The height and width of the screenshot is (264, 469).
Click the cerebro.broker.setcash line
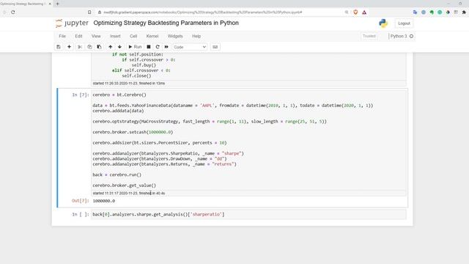click(133, 132)
